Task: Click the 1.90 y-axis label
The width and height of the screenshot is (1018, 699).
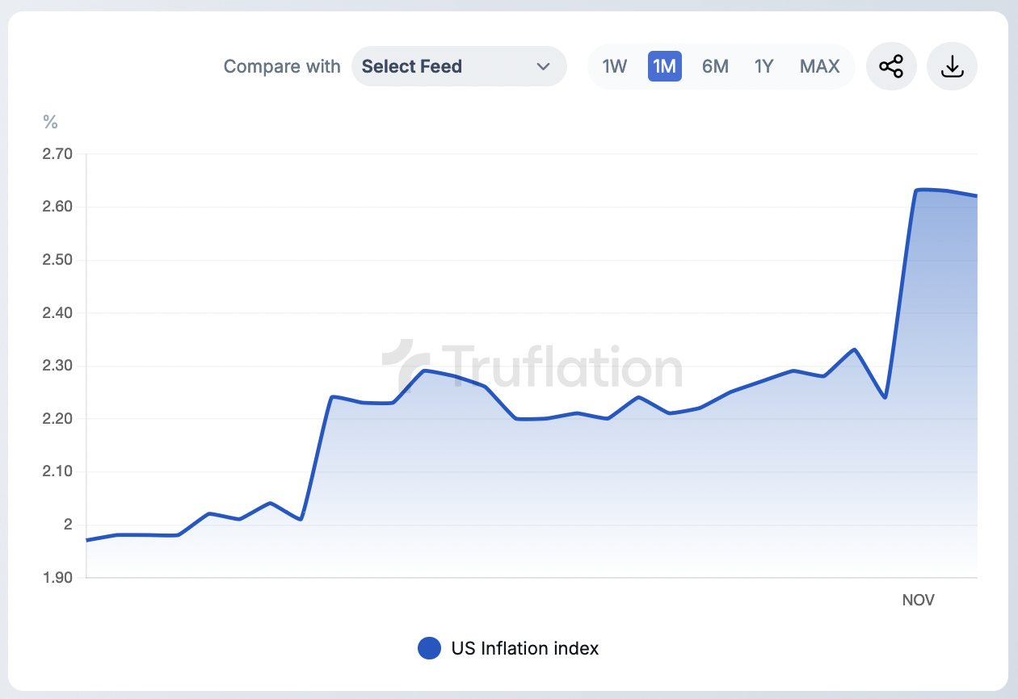Action: click(x=57, y=578)
